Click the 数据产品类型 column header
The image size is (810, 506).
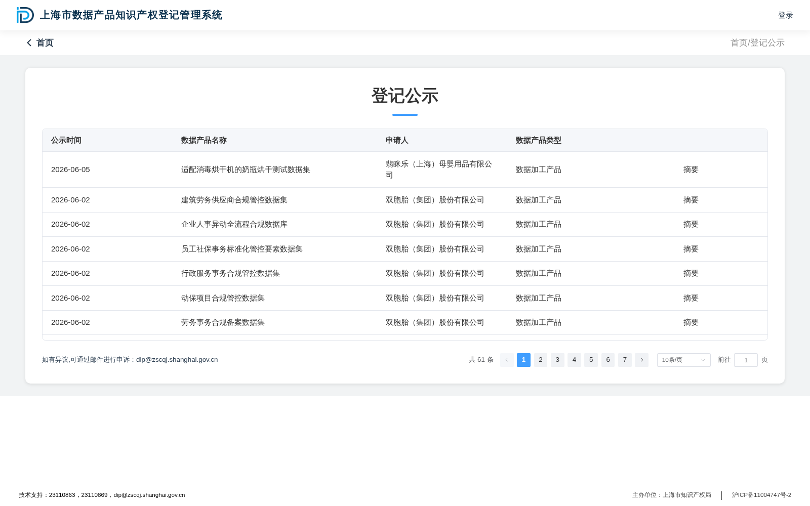(539, 140)
